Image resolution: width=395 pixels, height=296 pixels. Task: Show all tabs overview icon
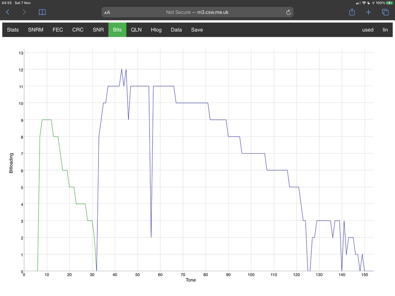click(385, 12)
